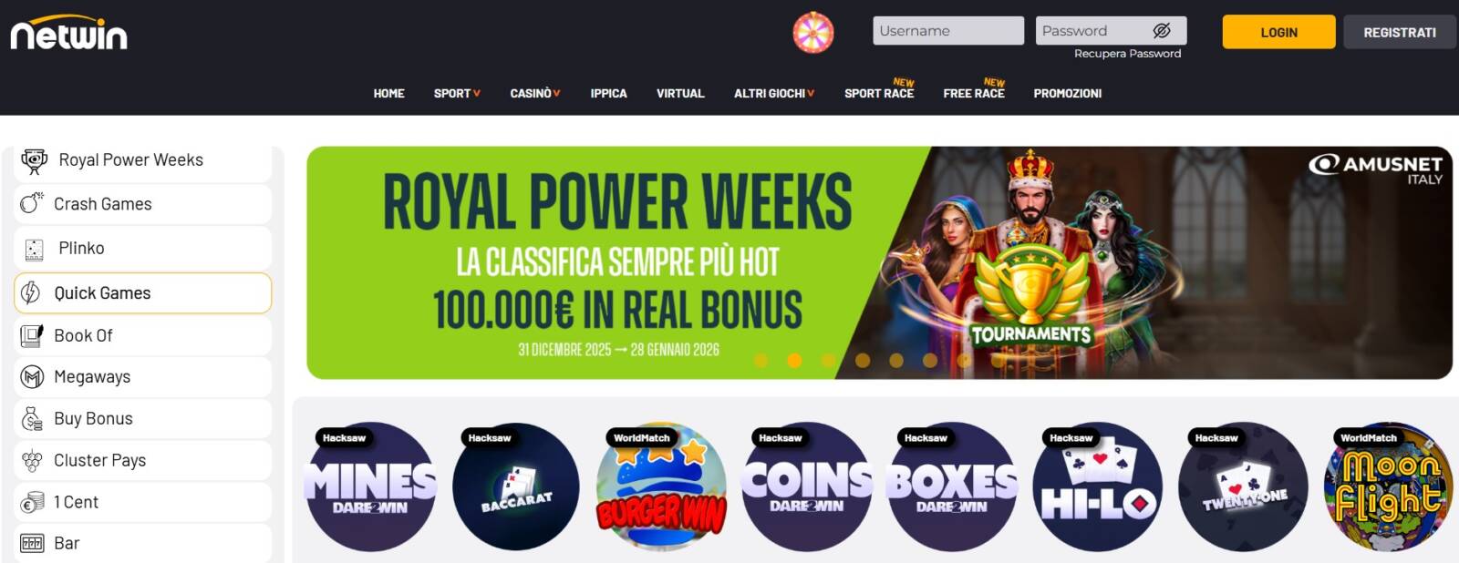1459x563 pixels.
Task: Select the Crash Games bomb icon
Action: tap(32, 203)
